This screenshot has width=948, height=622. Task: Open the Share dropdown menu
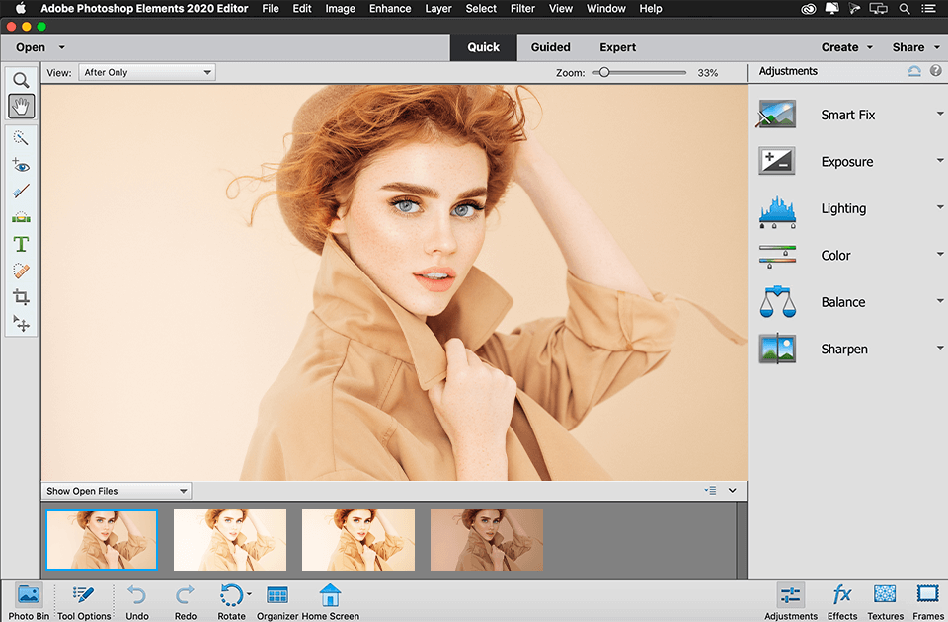[x=915, y=47]
